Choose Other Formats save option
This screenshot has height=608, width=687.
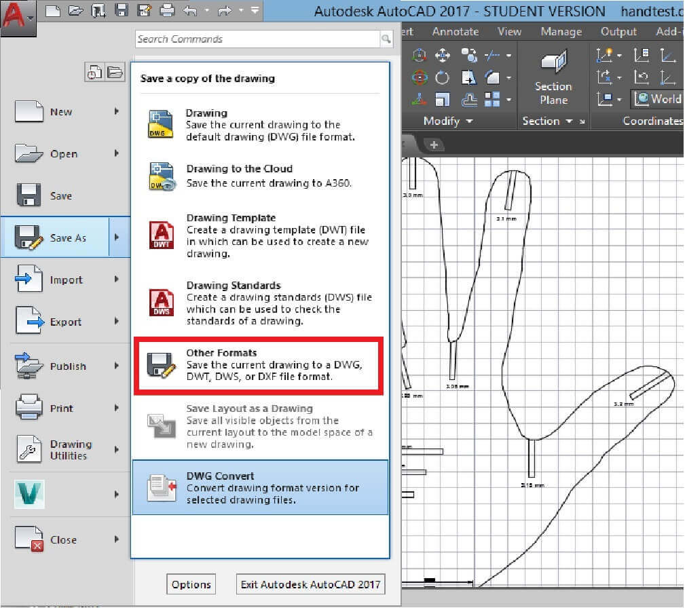(x=259, y=365)
